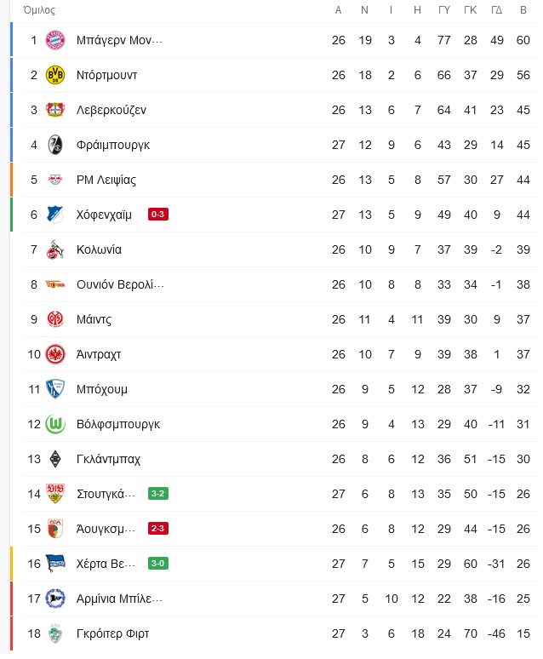Click the Bayern Munich club crest
Image resolution: width=543 pixels, height=659 pixels.
click(x=55, y=40)
